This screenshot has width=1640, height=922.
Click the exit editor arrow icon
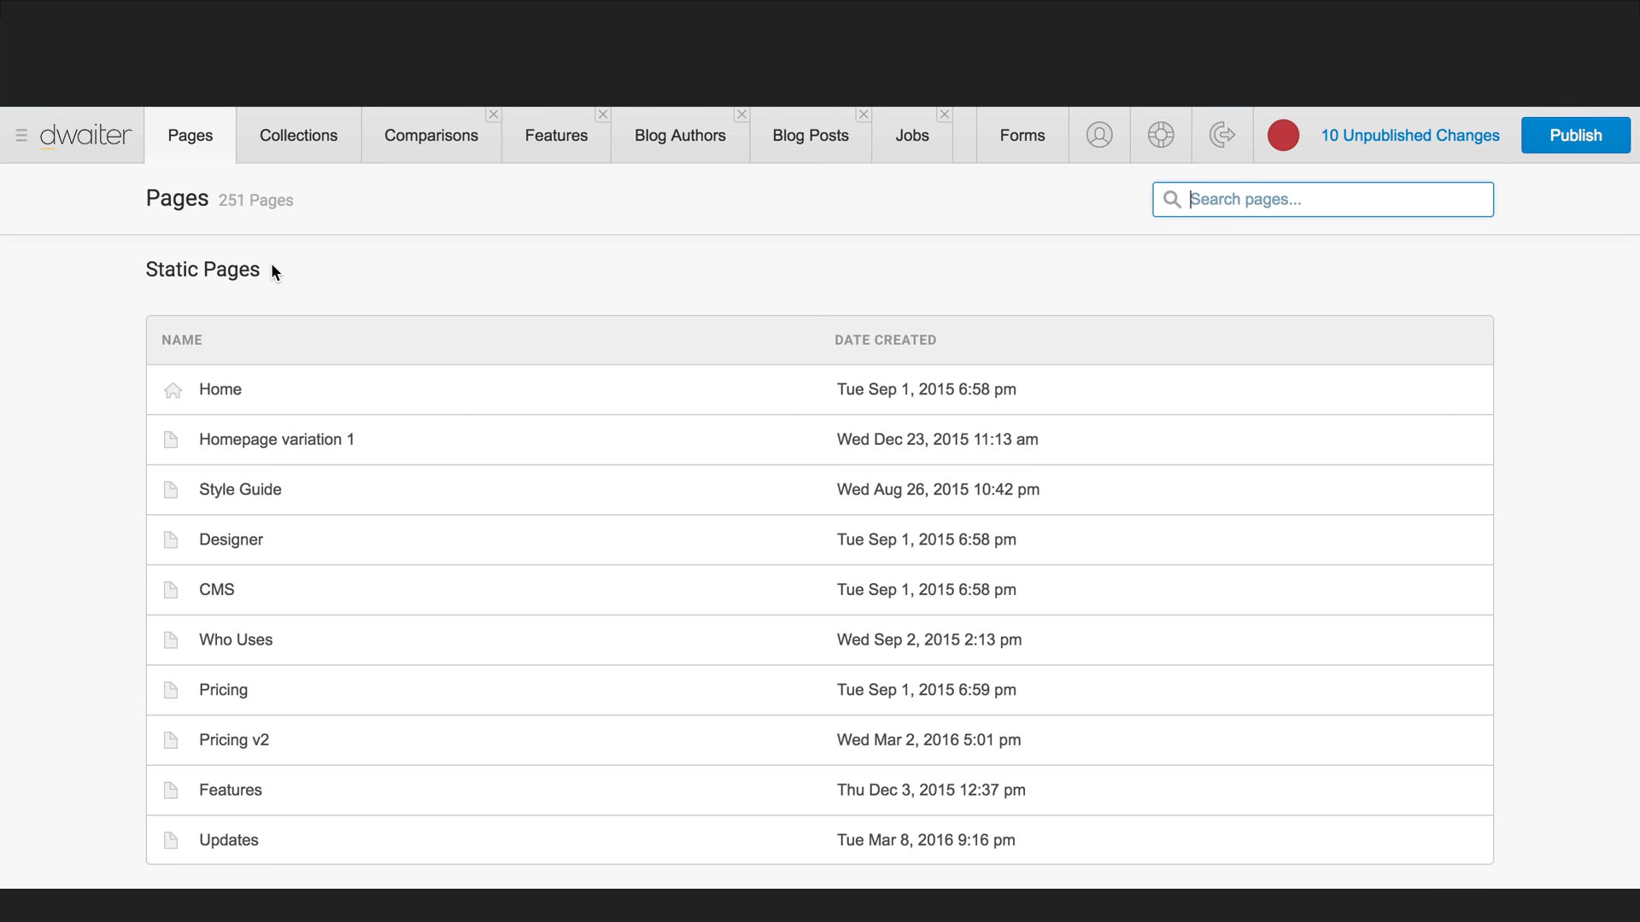click(x=1222, y=135)
